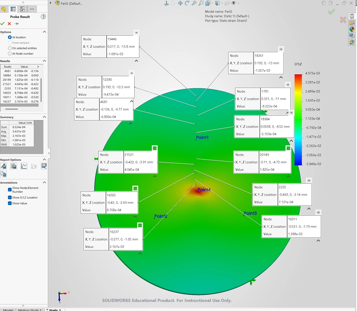Open the ConfigurationManager tab
Image resolution: width=357 pixels, height=311 pixels.
tap(23, 9)
